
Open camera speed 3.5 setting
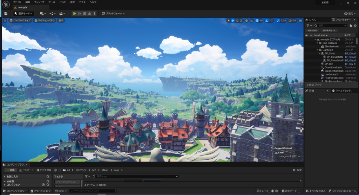click(292, 21)
